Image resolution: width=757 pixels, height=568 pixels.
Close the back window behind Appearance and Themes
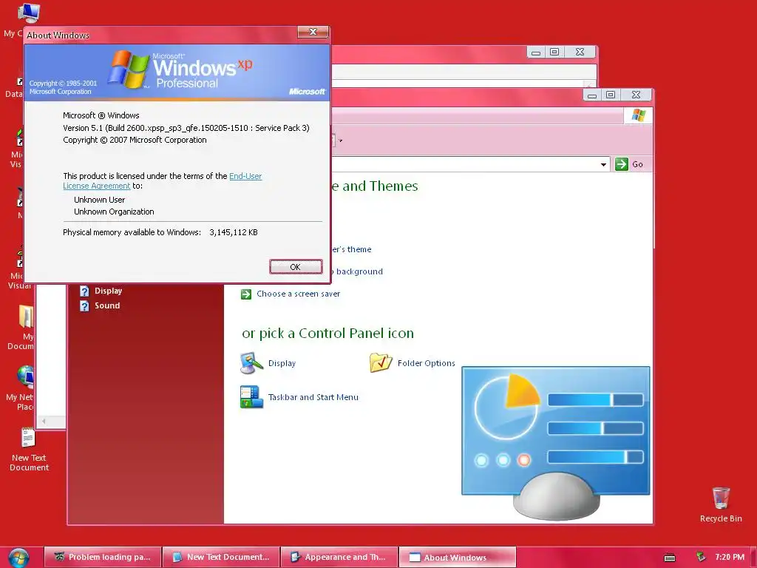580,52
